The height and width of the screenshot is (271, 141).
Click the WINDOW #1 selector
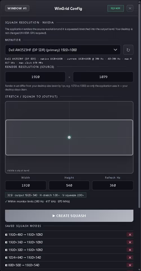pyautogui.click(x=17, y=8)
